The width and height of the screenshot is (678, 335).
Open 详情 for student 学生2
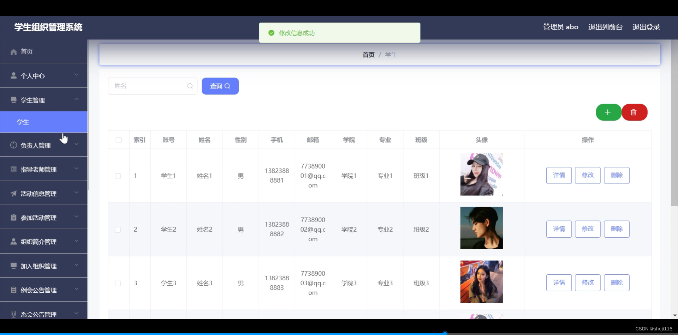[x=559, y=229]
